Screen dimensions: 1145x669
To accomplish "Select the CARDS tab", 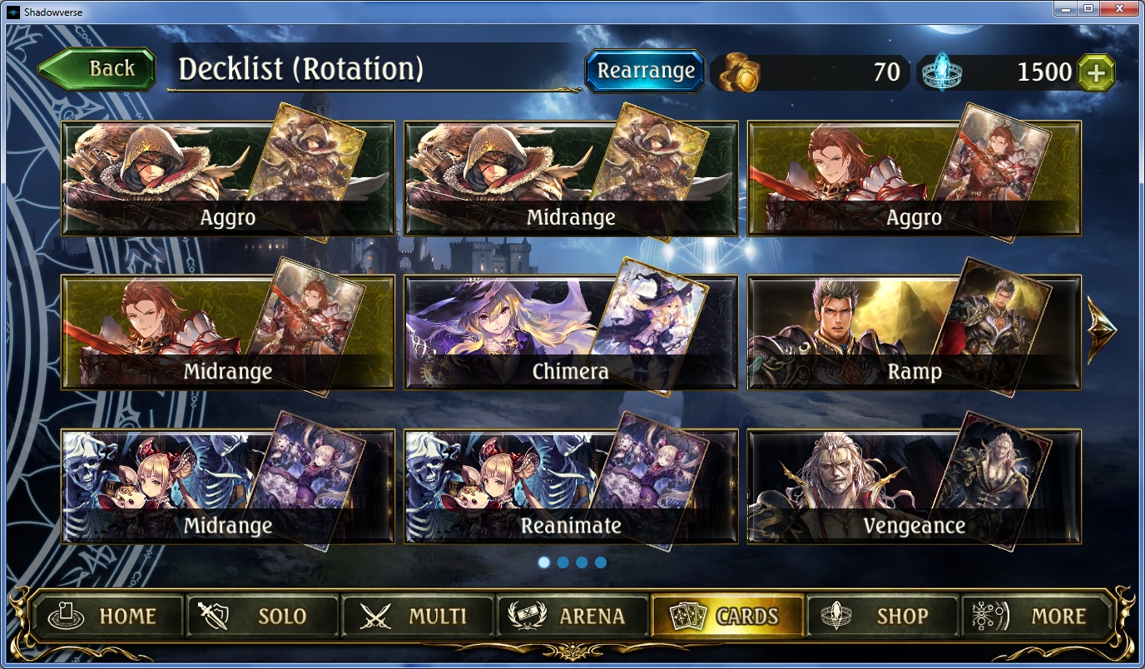I will tap(727, 617).
